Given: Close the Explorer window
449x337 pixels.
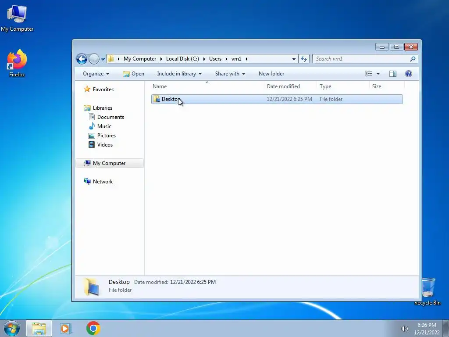Looking at the screenshot, I should [x=411, y=47].
